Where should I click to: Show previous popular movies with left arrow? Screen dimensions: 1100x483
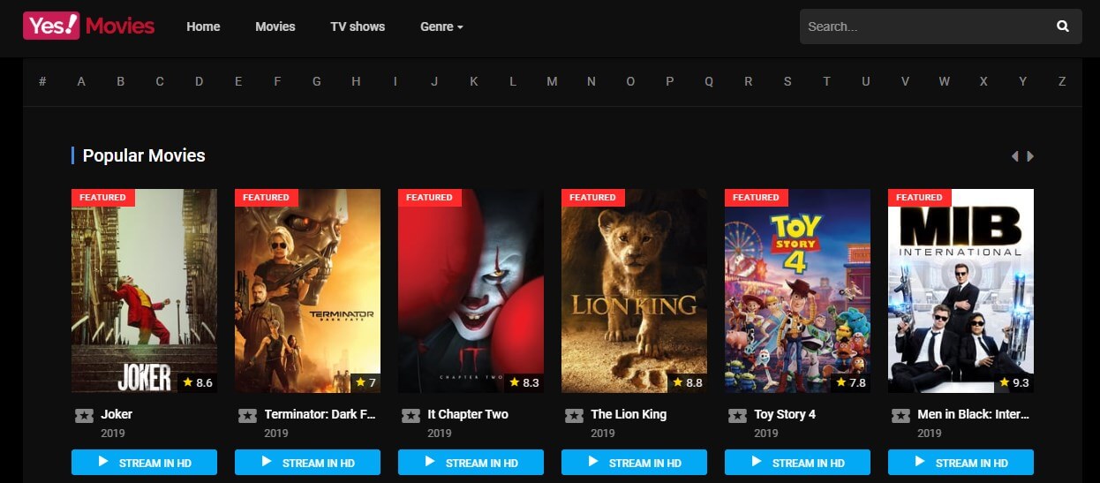tap(1014, 156)
